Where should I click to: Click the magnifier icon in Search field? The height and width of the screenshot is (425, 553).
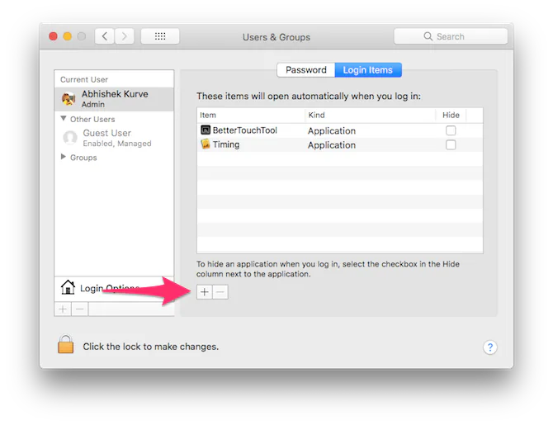428,36
